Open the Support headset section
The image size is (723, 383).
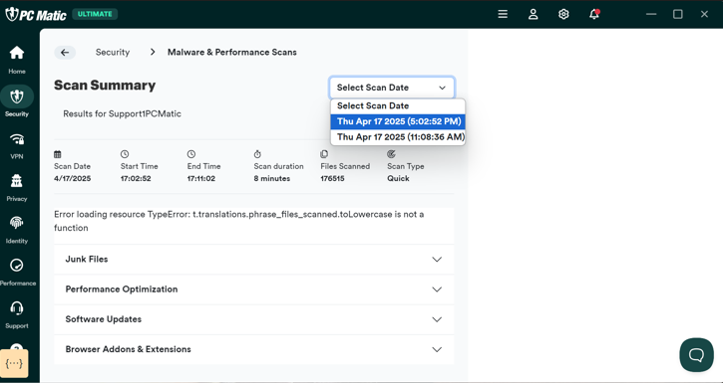point(17,314)
